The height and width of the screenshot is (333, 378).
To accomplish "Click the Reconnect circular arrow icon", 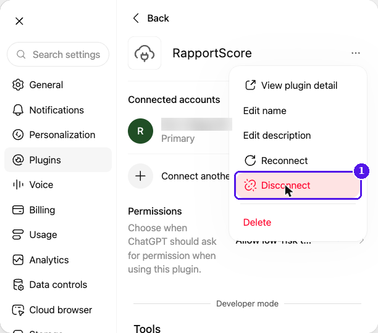I will 250,160.
